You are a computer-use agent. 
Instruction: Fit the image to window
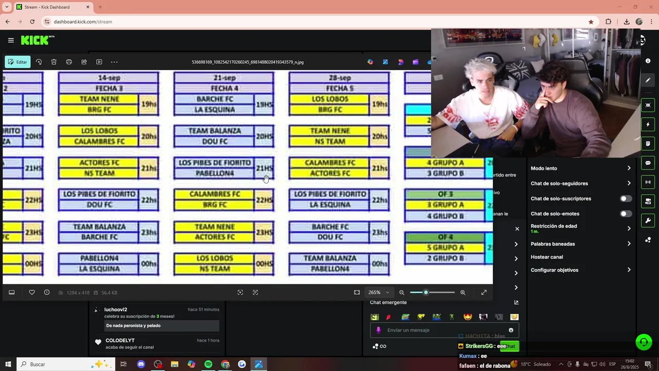click(357, 292)
